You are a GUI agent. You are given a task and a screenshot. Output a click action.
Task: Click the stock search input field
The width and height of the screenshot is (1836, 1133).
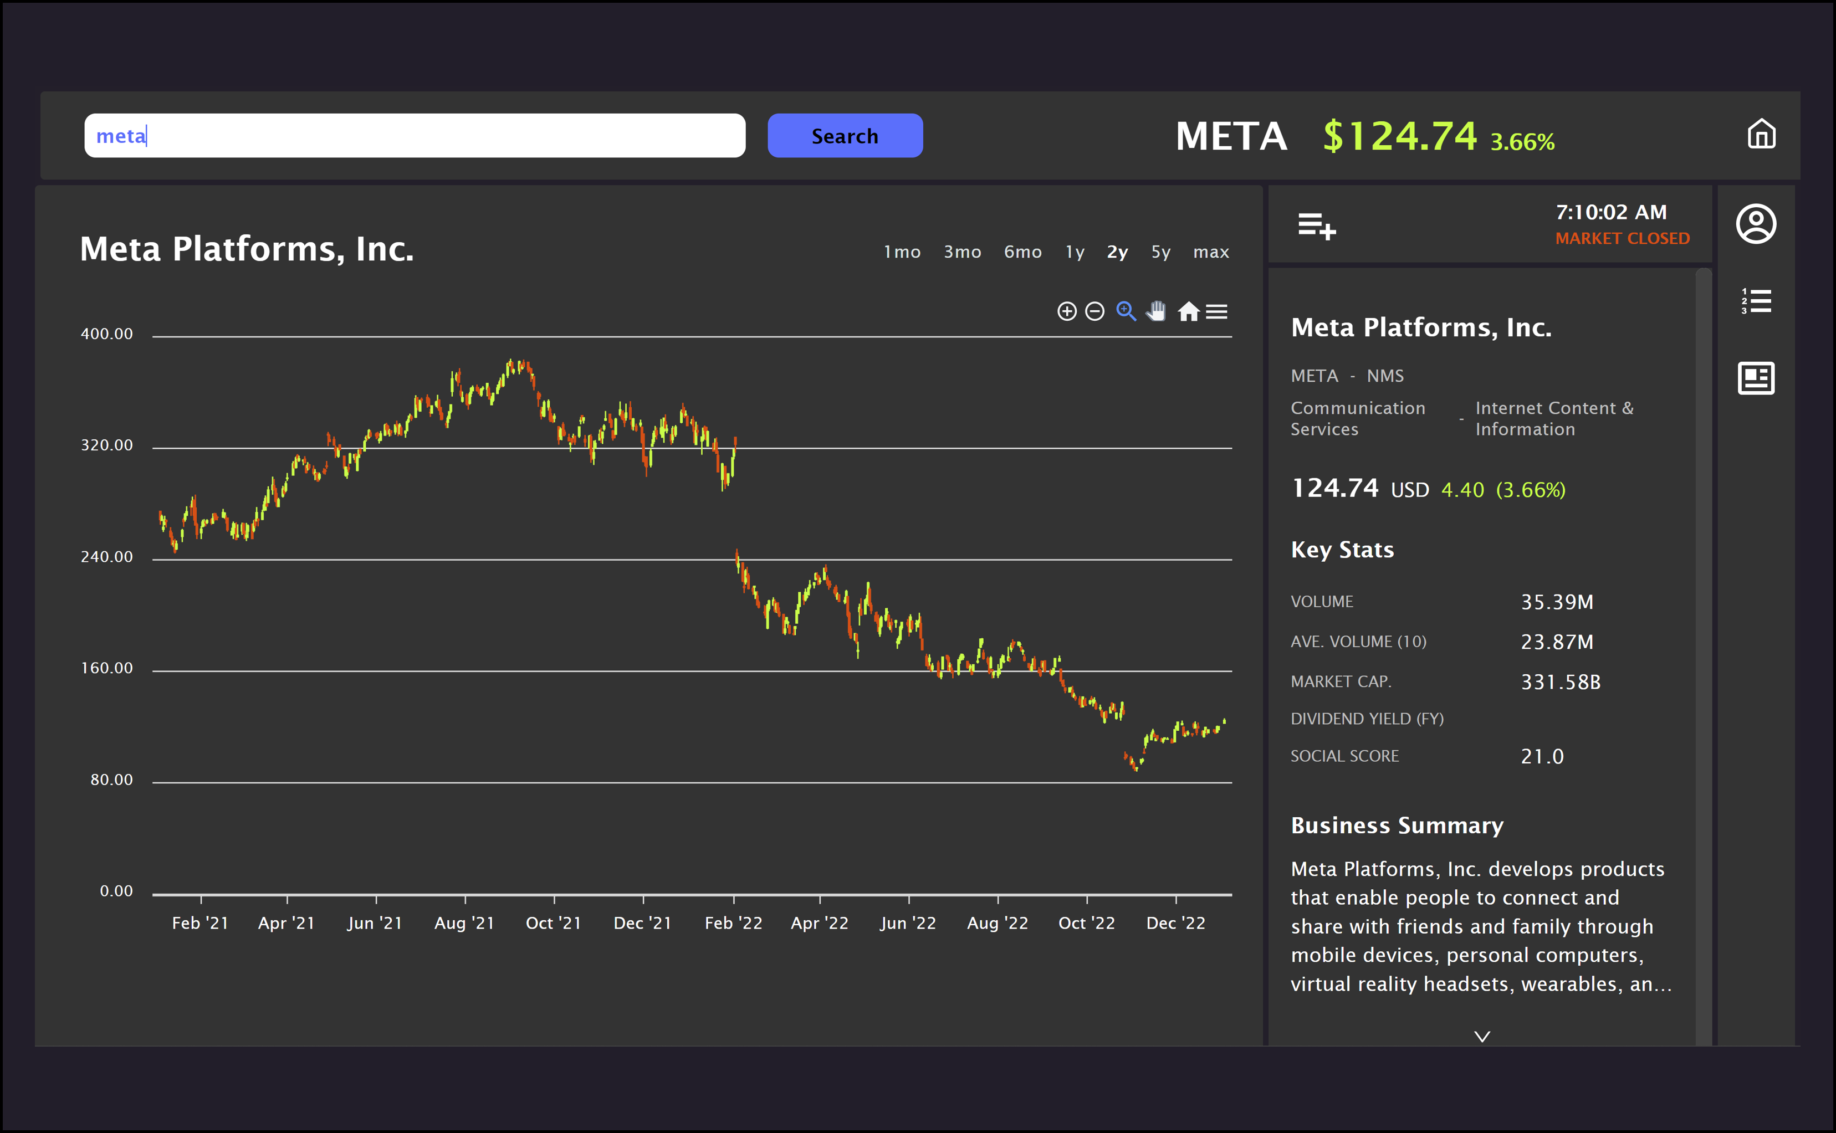[415, 136]
